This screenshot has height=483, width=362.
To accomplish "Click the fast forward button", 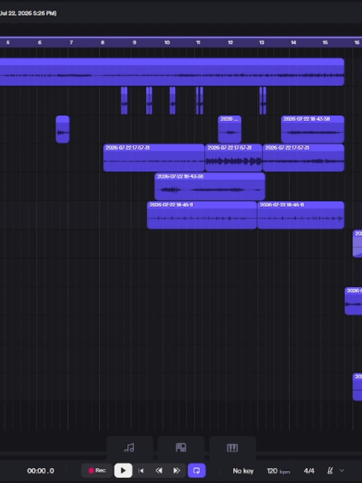I will click(x=177, y=470).
